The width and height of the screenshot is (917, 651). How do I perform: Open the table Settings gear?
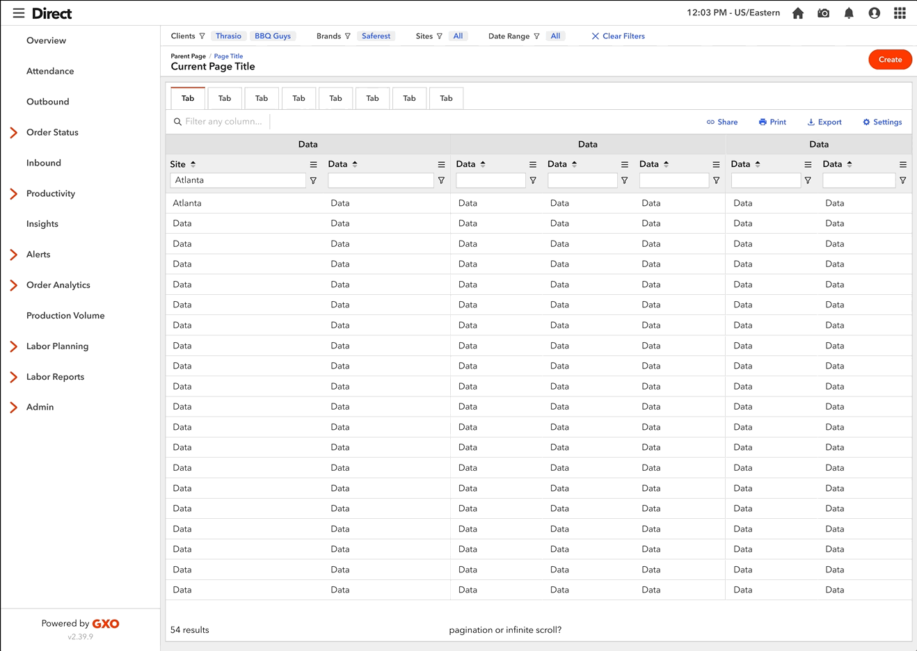coord(882,122)
